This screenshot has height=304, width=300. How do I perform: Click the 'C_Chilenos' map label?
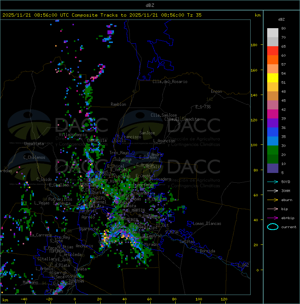click(34, 157)
